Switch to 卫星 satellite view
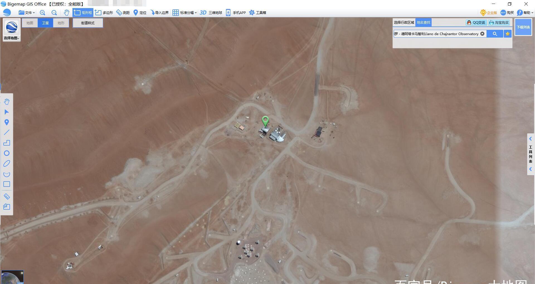 45,23
